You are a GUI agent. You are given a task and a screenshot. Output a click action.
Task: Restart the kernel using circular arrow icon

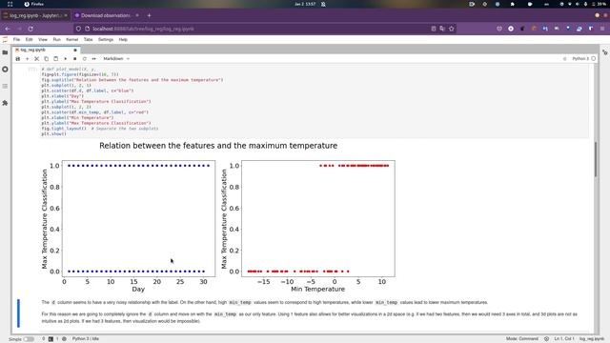pyautogui.click(x=85, y=59)
